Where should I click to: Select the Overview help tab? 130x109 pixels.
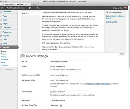click(30, 13)
